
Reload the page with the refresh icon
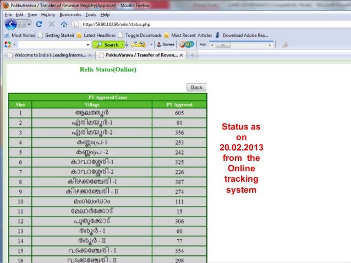tap(39, 24)
